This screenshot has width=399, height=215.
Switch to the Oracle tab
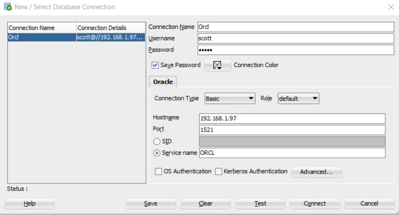[x=163, y=82]
